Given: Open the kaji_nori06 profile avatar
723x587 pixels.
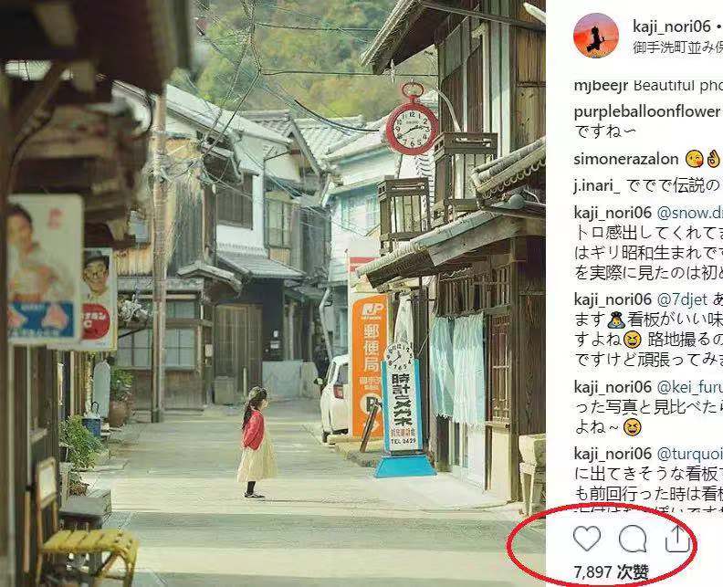Looking at the screenshot, I should tap(596, 36).
